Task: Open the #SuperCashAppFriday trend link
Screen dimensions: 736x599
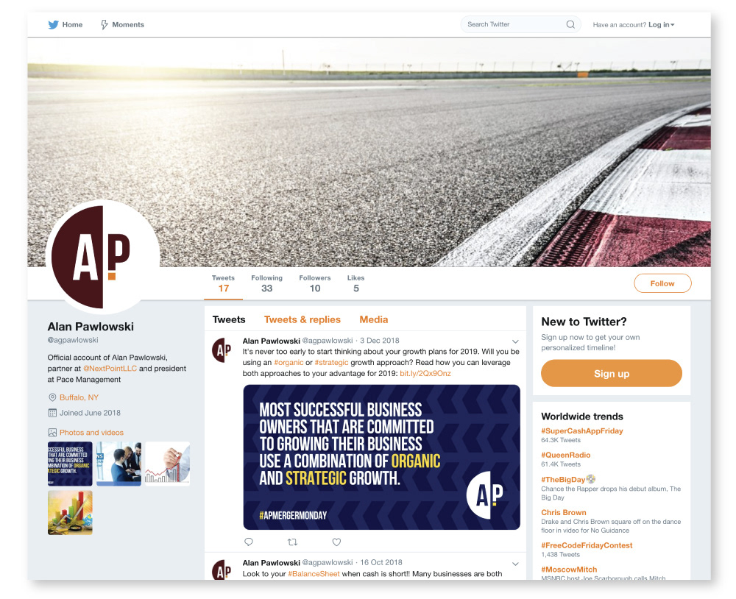Action: click(x=581, y=431)
